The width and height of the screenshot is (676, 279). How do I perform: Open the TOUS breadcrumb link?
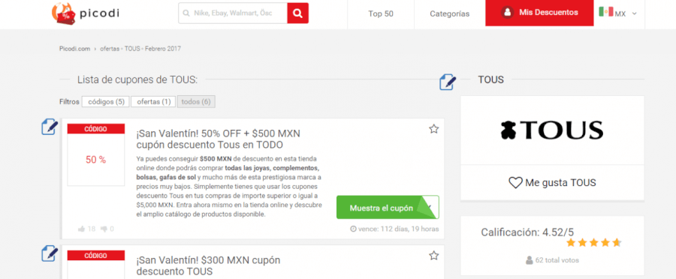[132, 49]
